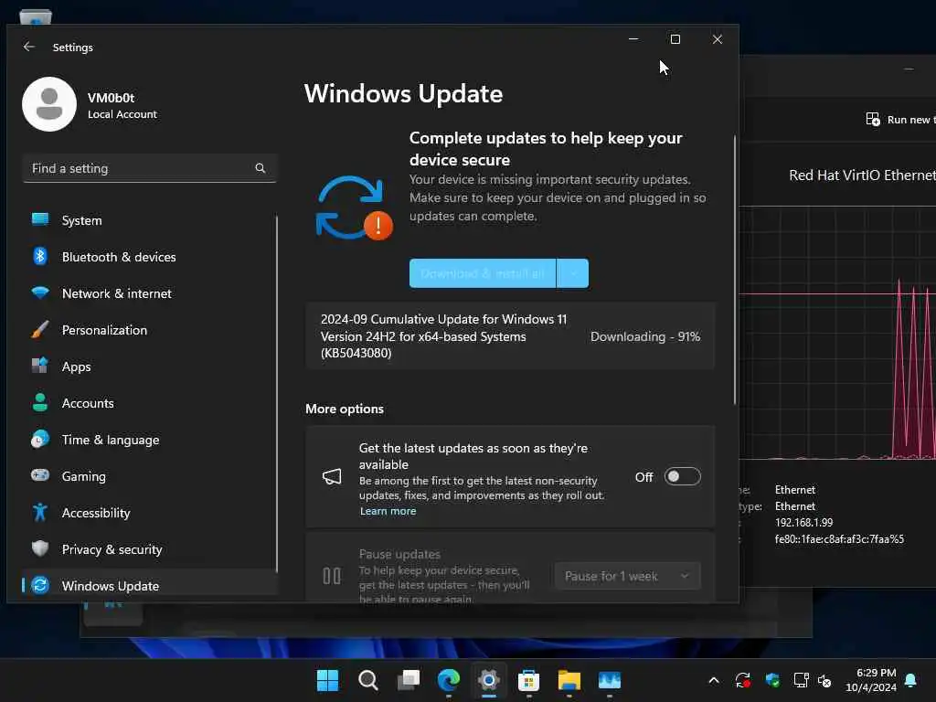936x702 pixels.
Task: Click Download & install all button
Action: (483, 273)
